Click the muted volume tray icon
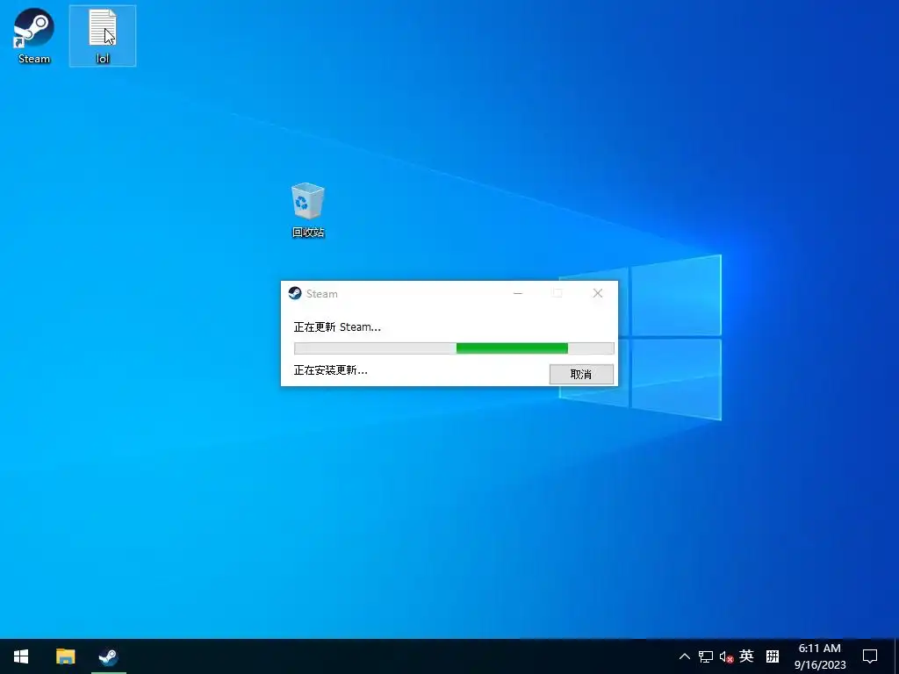The image size is (899, 674). point(726,656)
